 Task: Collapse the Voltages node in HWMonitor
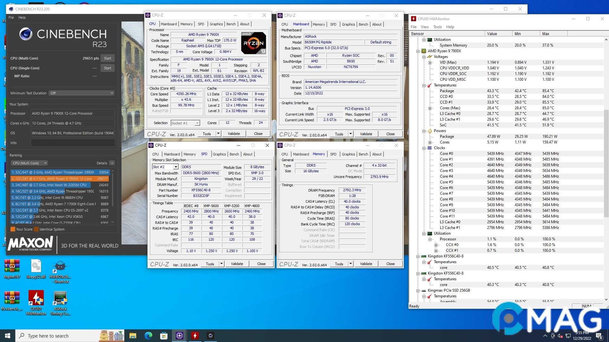point(424,57)
